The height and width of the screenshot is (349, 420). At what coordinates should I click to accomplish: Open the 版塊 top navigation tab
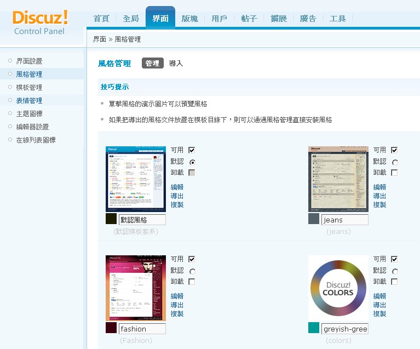tap(190, 19)
